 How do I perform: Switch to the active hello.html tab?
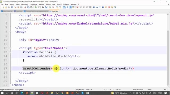[54, 11]
